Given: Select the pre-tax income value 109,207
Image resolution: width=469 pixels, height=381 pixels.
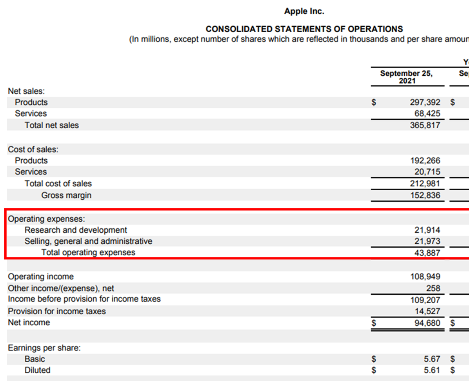Looking at the screenshot, I should [425, 300].
